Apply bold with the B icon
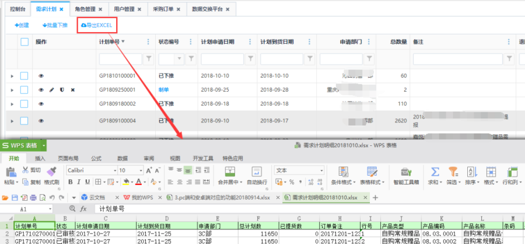 (69, 182)
